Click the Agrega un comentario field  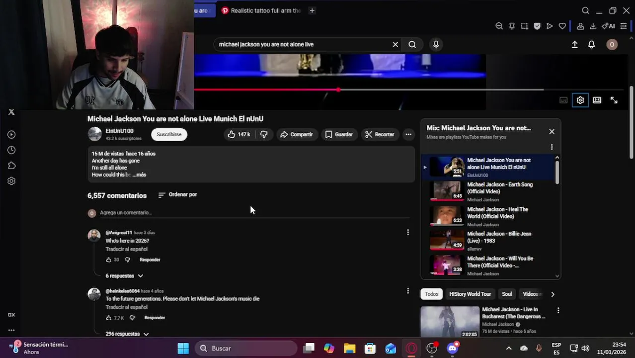click(x=254, y=213)
